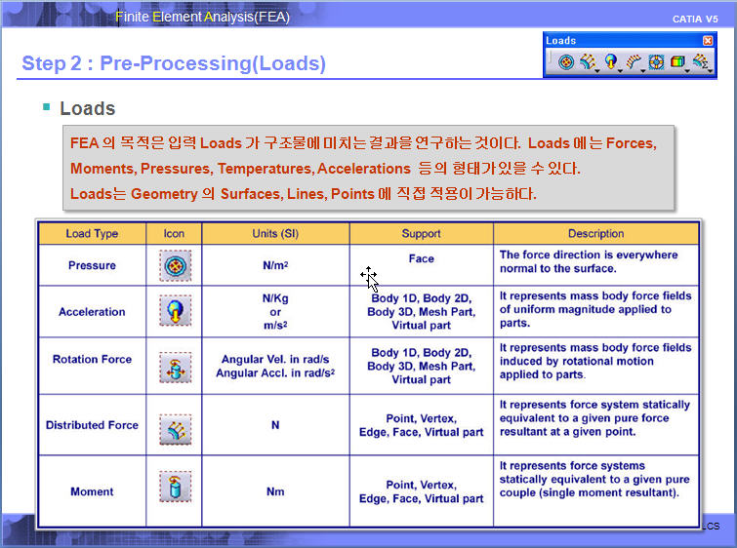Click the "Support" column header
The width and height of the screenshot is (737, 548).
(x=421, y=234)
